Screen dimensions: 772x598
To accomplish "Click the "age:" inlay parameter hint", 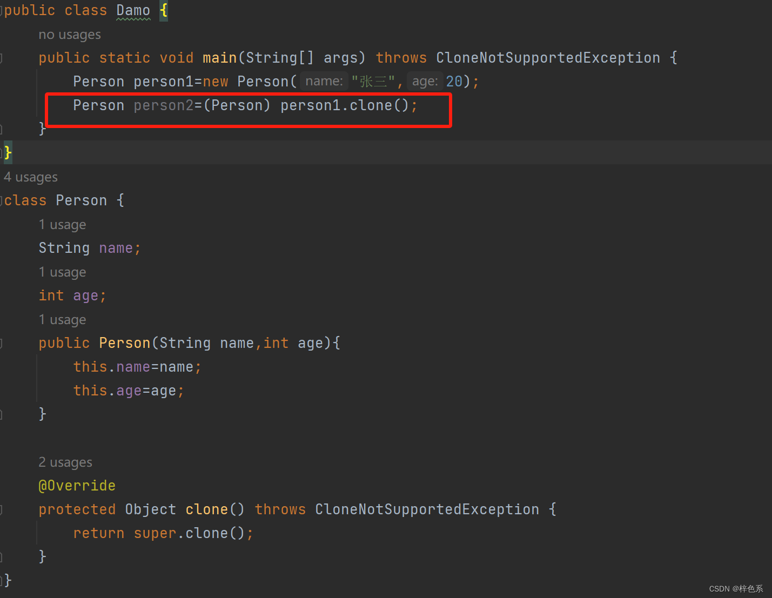I will pyautogui.click(x=425, y=82).
